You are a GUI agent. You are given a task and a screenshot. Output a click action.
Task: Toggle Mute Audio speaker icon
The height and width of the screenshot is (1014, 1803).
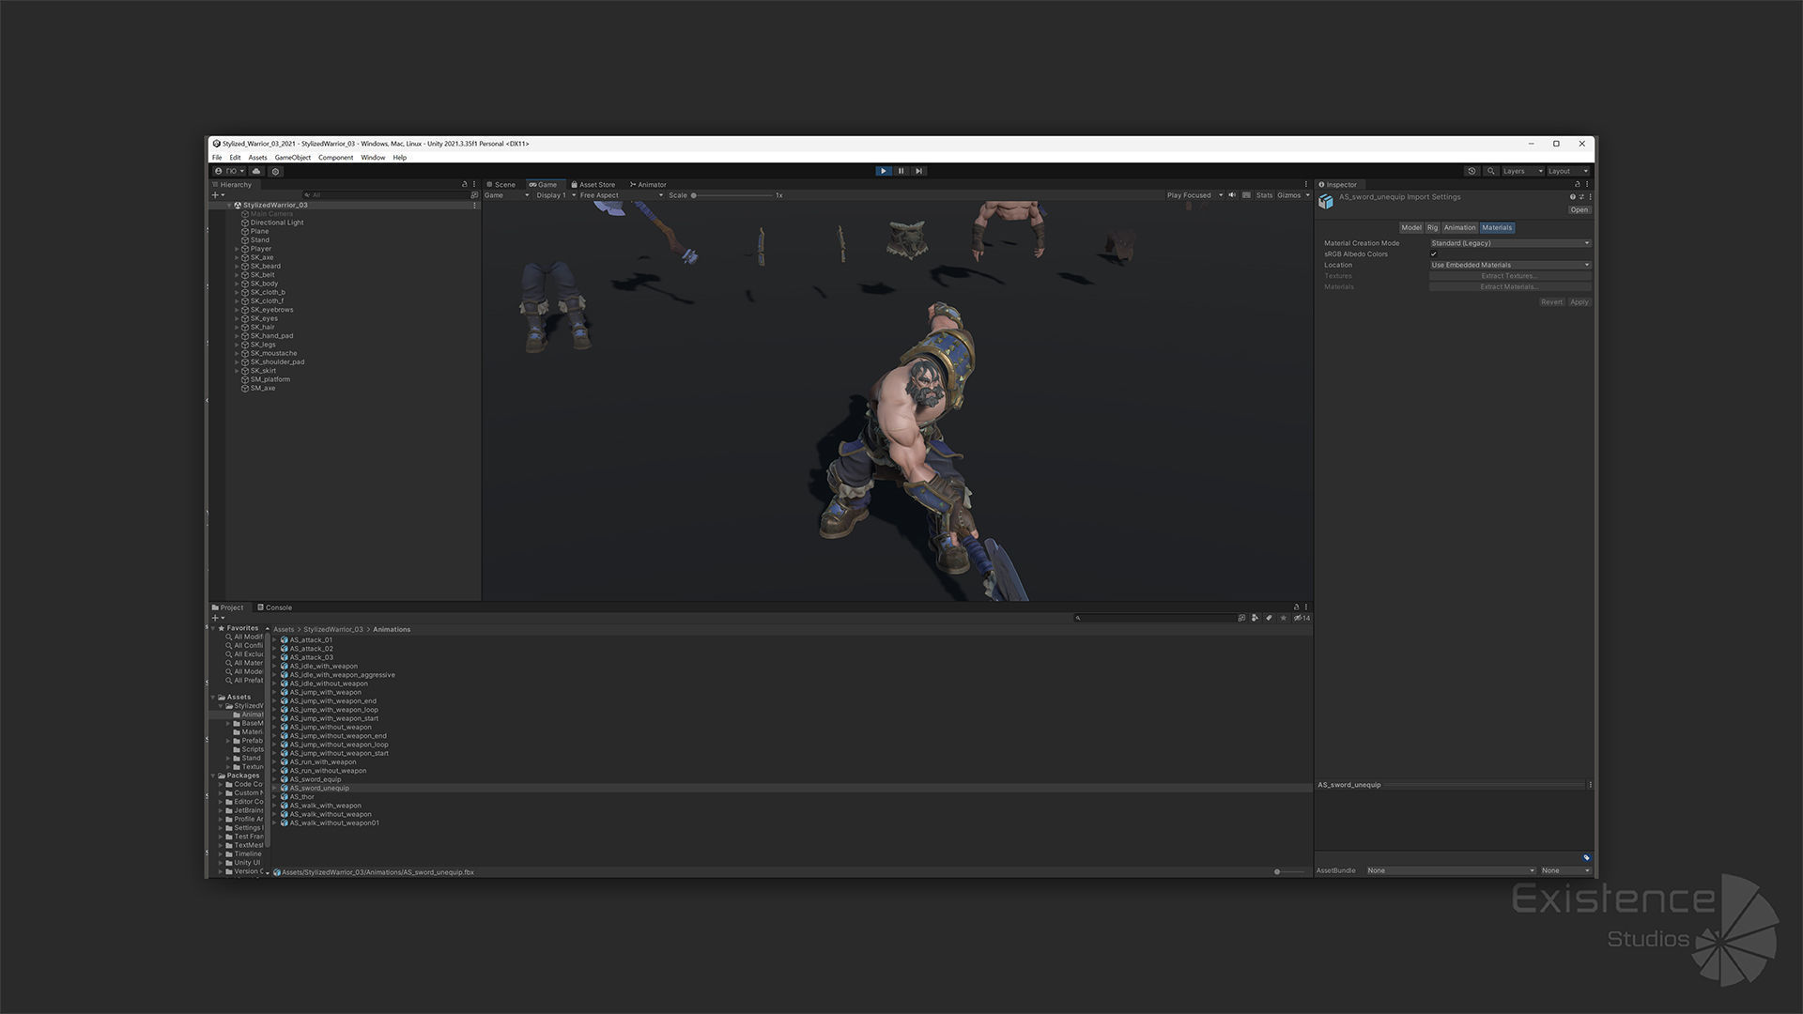(x=1233, y=195)
